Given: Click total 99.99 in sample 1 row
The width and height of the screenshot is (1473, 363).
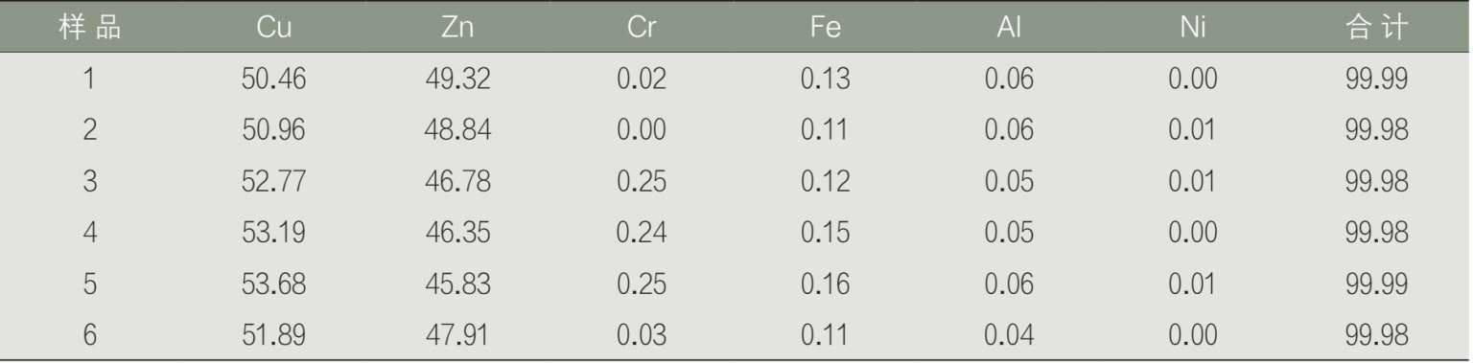Looking at the screenshot, I should [x=1376, y=79].
